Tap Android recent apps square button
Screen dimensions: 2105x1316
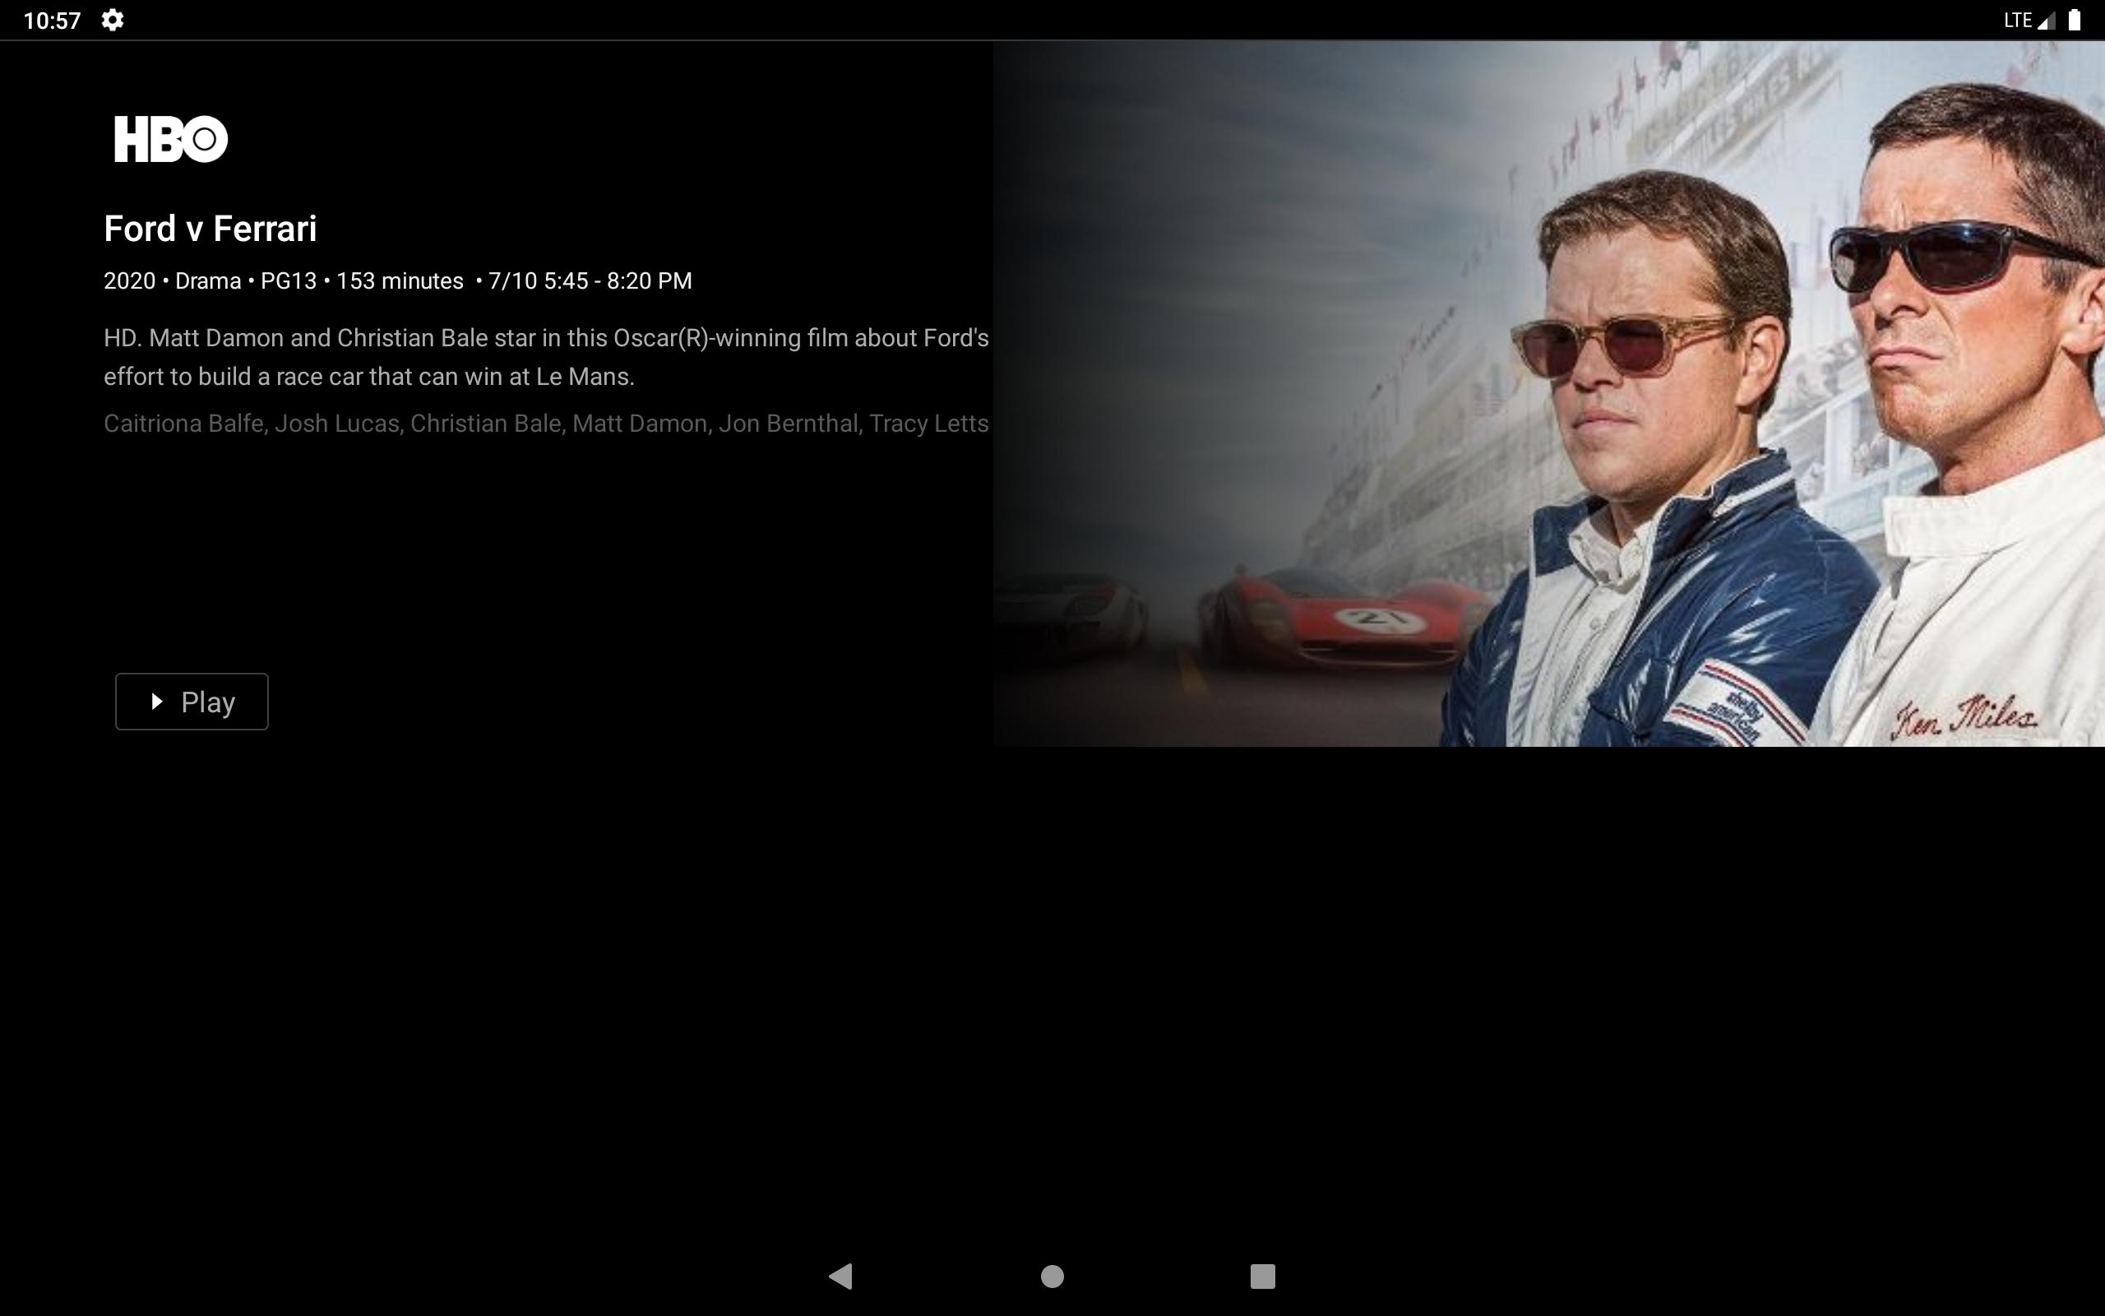1262,1277
